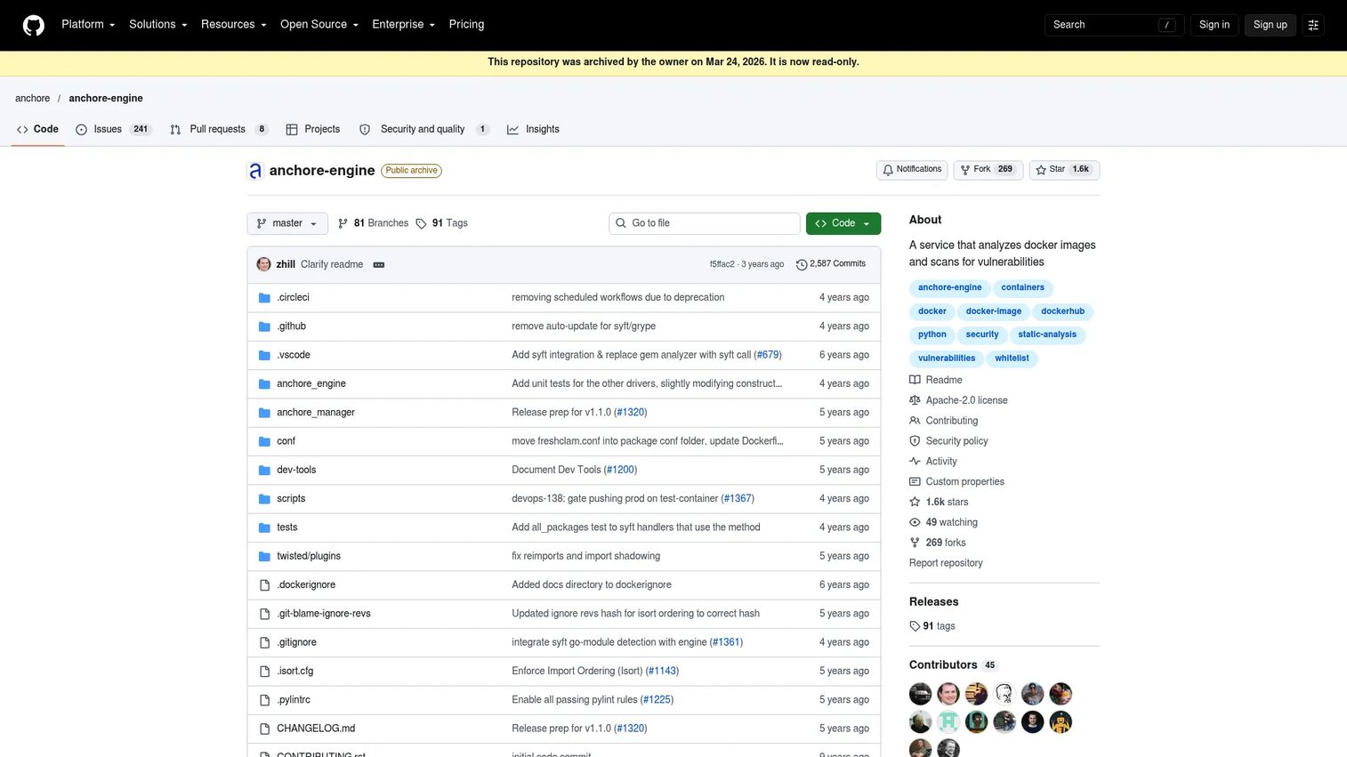This screenshot has width=1347, height=757.
Task: Switch to the Pull requests tab
Action: click(x=219, y=130)
